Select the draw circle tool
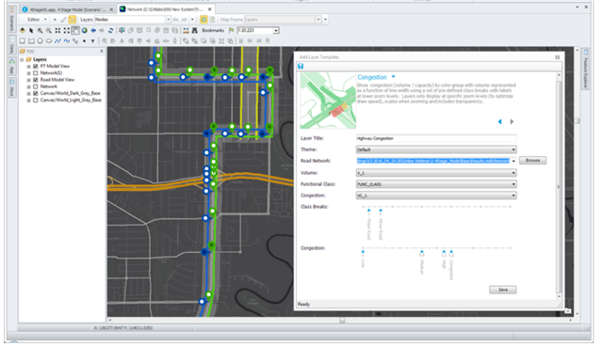The height and width of the screenshot is (346, 603). point(40,40)
